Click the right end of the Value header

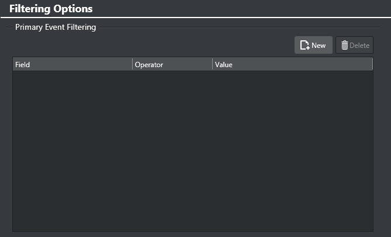[x=365, y=65]
